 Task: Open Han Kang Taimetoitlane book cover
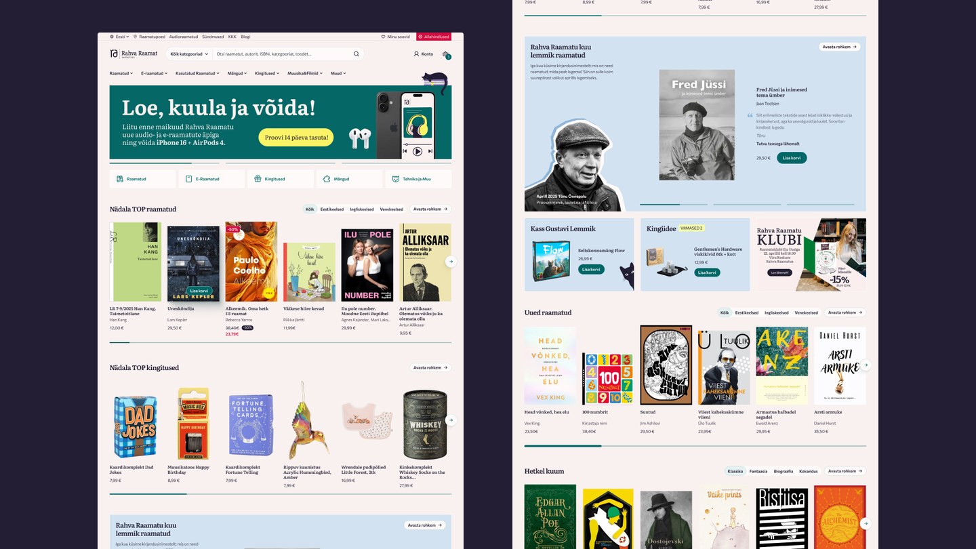136,262
